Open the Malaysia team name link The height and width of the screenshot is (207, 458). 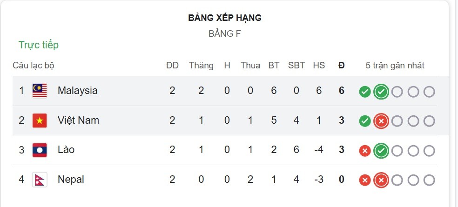pos(77,91)
